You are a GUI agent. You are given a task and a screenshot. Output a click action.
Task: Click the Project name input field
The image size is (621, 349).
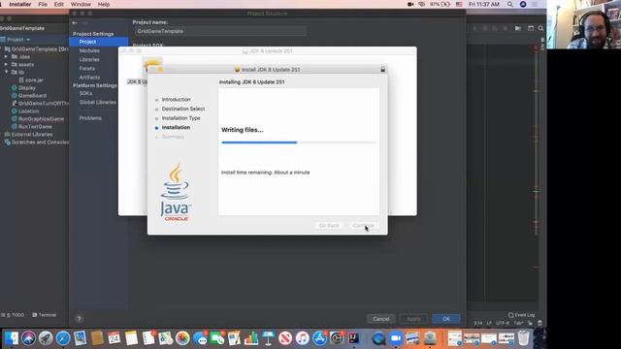point(220,31)
